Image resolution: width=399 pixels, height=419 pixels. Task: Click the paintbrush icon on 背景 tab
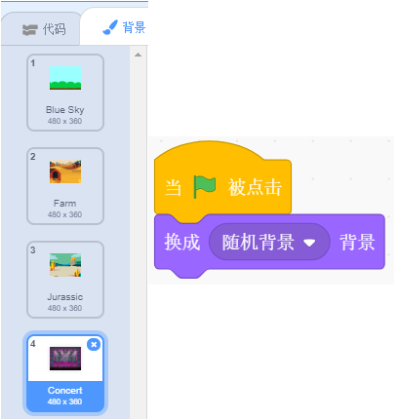coord(110,27)
